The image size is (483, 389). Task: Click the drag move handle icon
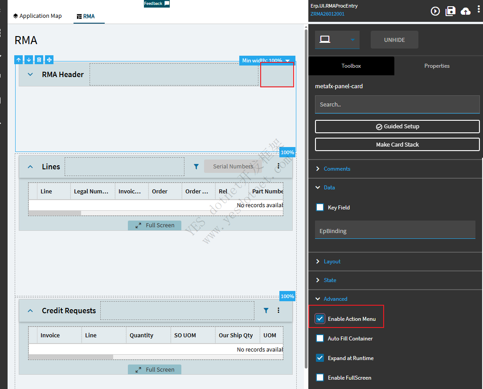tap(49, 60)
